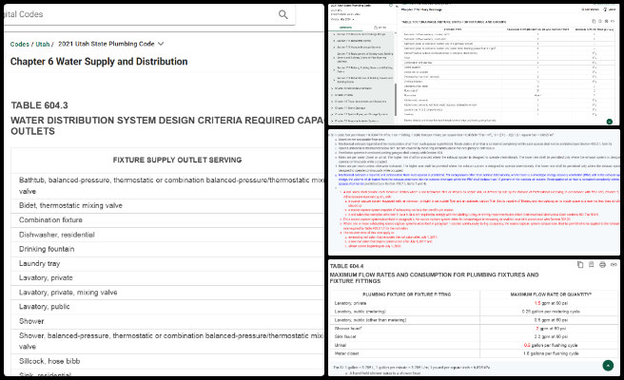The image size is (624, 380).
Task: Click the 1.6 gallons per flushing cycle value
Action: click(x=551, y=353)
